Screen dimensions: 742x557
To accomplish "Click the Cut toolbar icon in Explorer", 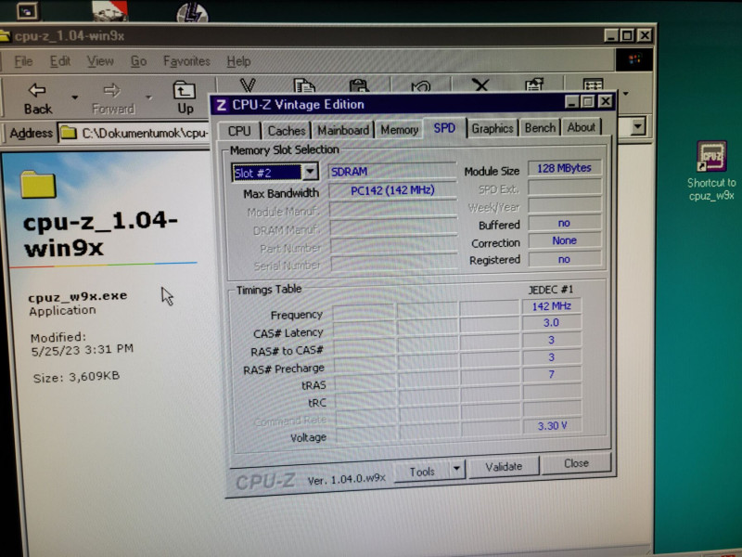I will [x=248, y=85].
